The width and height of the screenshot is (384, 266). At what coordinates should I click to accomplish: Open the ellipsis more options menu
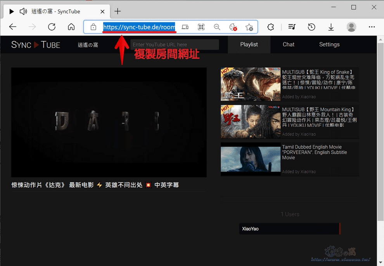(x=372, y=27)
